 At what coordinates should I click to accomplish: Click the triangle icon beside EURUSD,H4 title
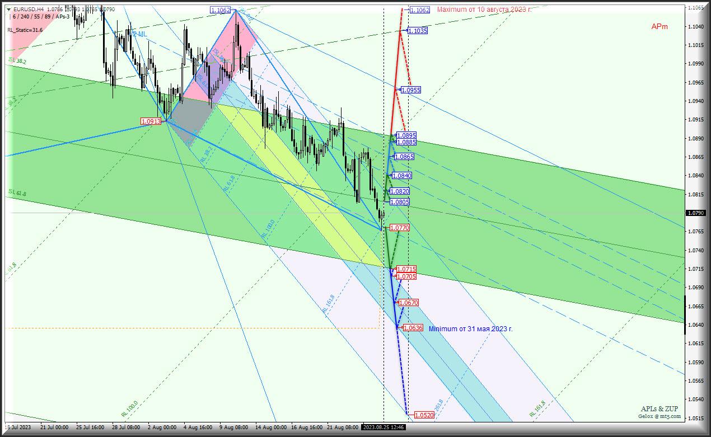click(11, 9)
